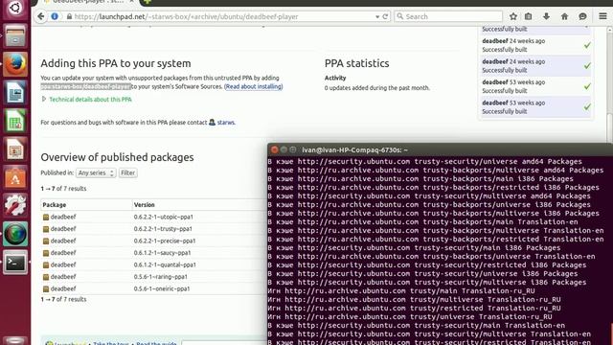
Task: Click the Version column header
Action: [x=145, y=204]
